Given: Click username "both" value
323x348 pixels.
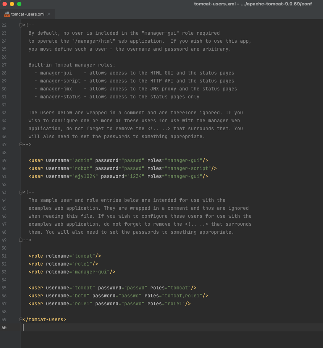Looking at the screenshot, I should pyautogui.click(x=81, y=296).
